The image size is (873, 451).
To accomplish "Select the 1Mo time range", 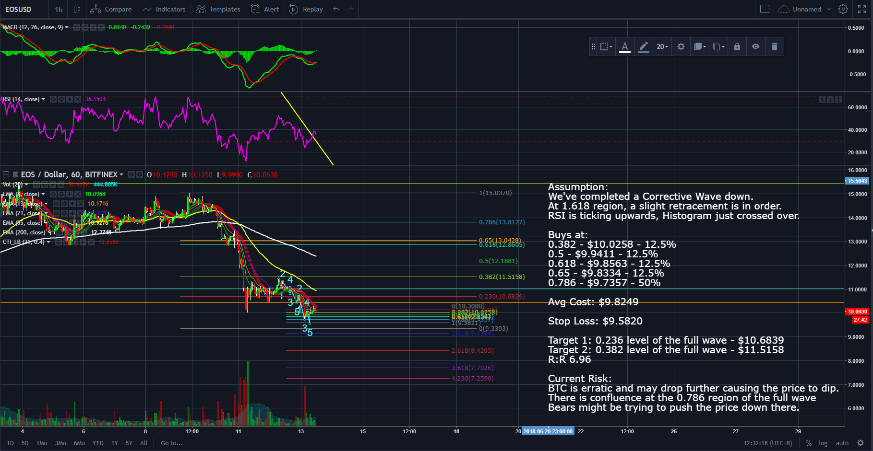I will pyautogui.click(x=42, y=443).
